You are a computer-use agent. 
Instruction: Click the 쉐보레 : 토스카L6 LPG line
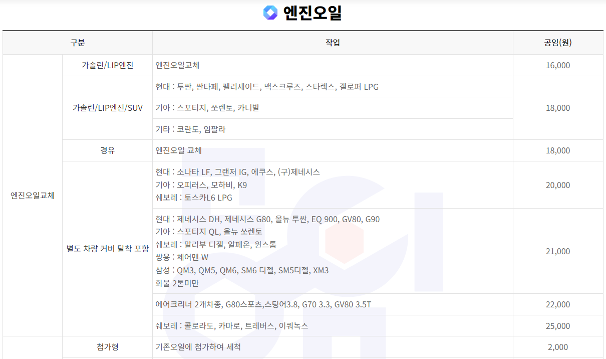click(194, 198)
